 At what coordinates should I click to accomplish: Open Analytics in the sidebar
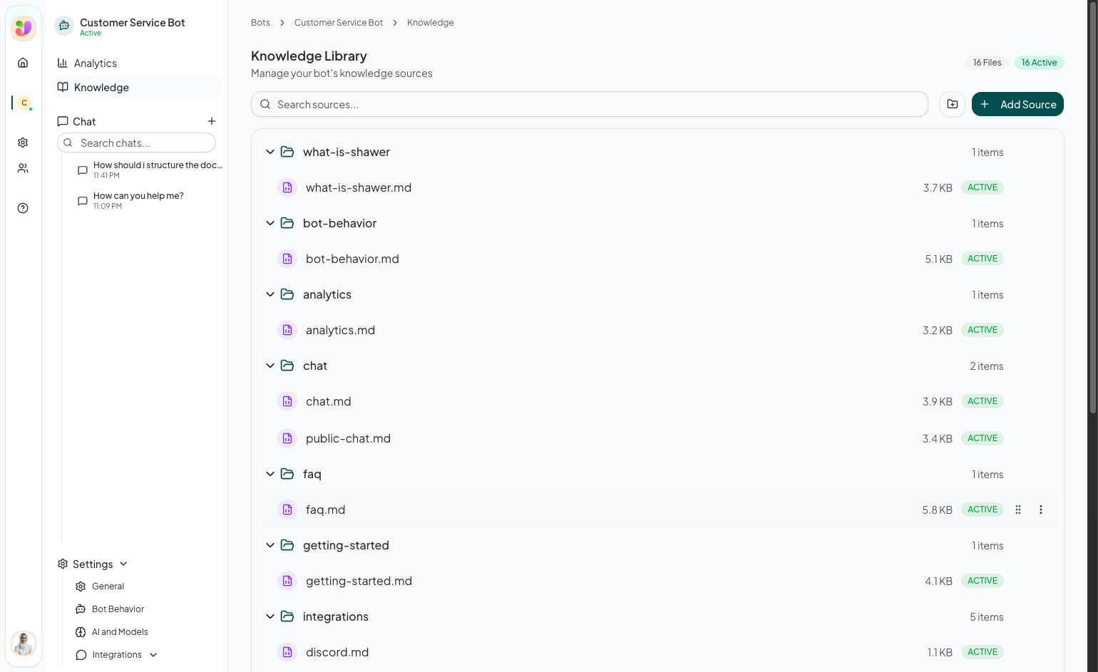point(95,63)
